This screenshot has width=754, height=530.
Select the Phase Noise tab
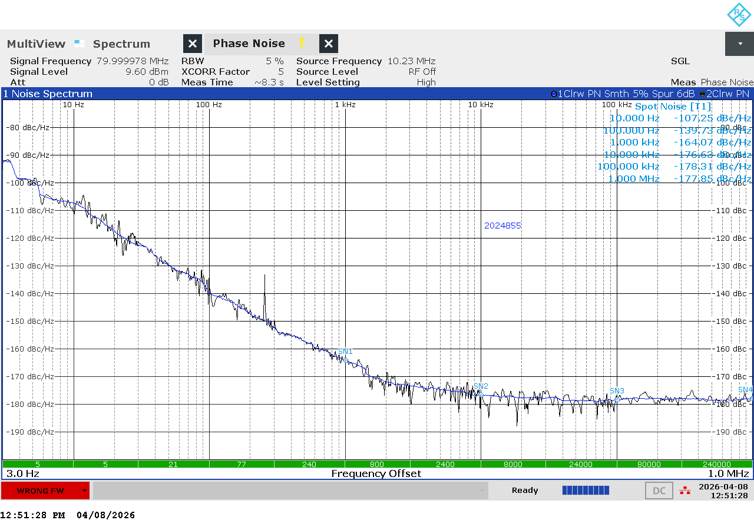click(x=249, y=44)
